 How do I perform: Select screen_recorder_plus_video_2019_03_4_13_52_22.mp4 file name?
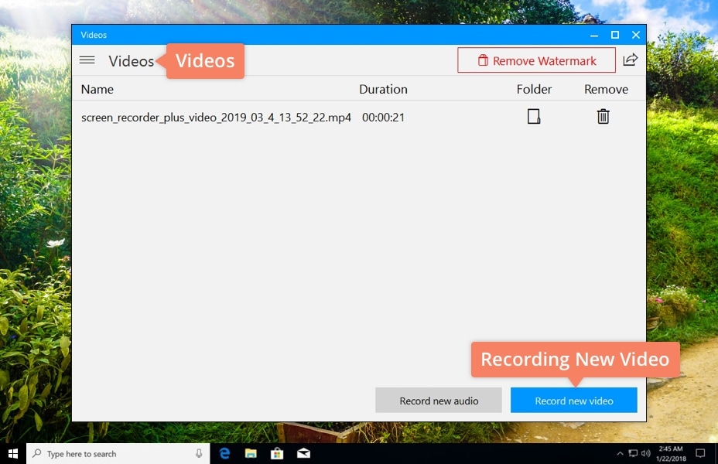(x=216, y=118)
